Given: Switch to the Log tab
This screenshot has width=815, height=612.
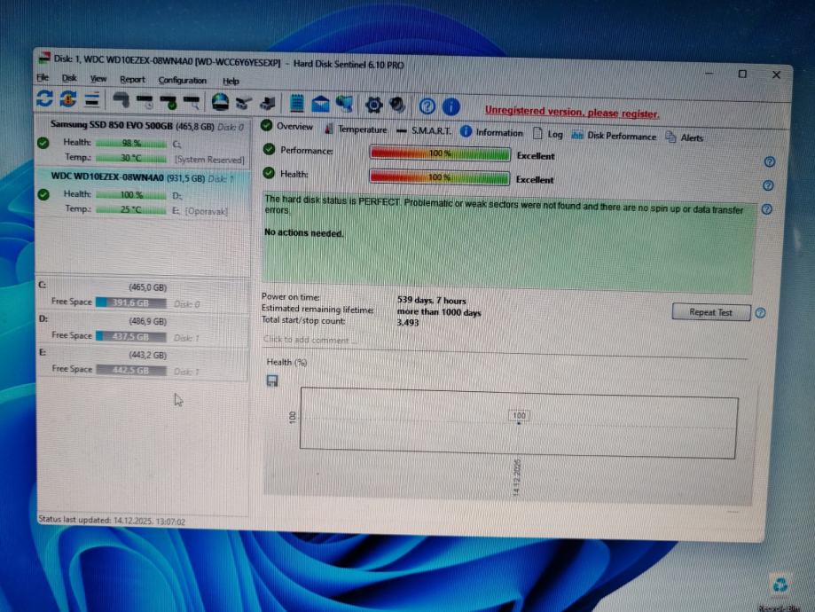Looking at the screenshot, I should point(548,134).
